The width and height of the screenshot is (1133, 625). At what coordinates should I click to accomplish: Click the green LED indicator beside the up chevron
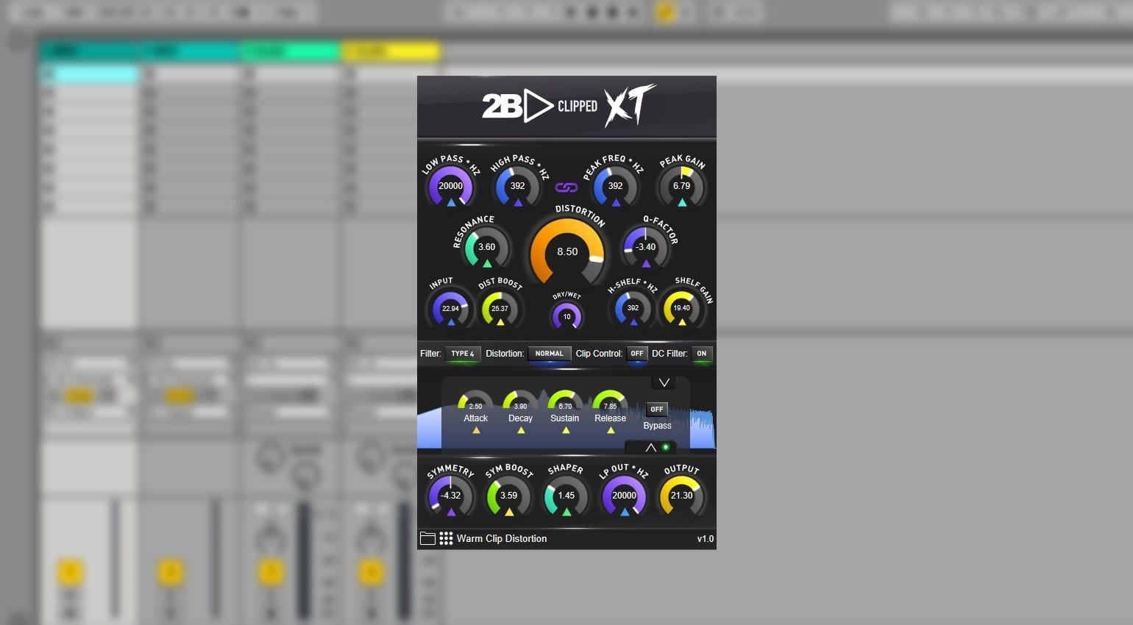[x=666, y=447]
